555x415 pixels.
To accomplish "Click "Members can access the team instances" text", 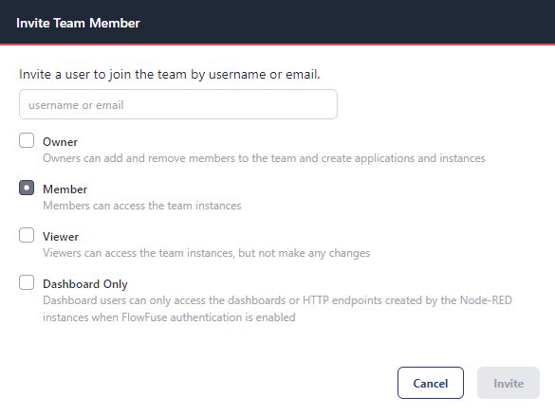I will tap(142, 206).
